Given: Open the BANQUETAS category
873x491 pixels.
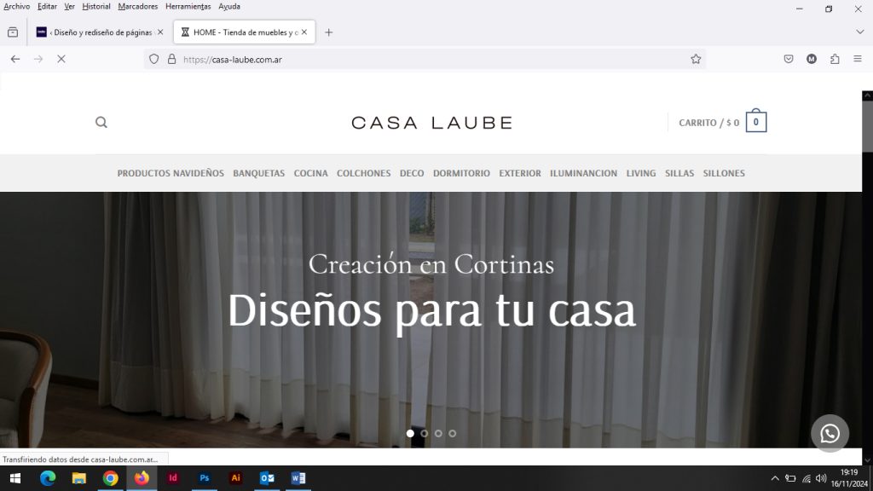Looking at the screenshot, I should pyautogui.click(x=258, y=173).
